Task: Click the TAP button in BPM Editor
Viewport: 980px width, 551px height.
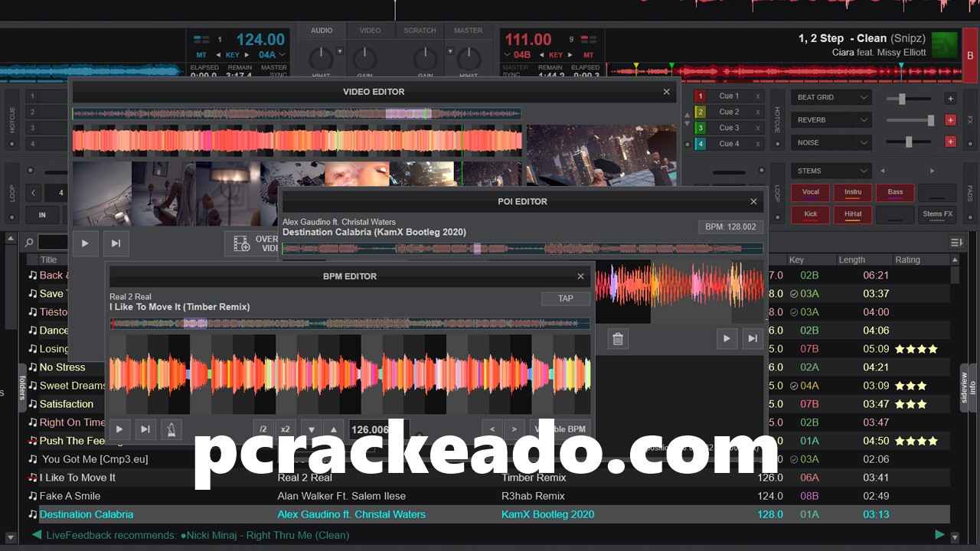Action: click(566, 298)
